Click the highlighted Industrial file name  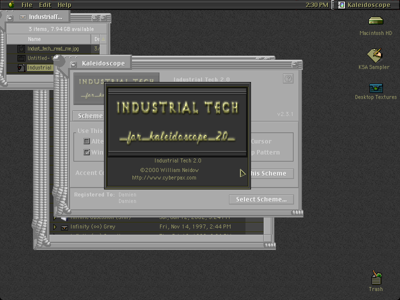(39, 67)
